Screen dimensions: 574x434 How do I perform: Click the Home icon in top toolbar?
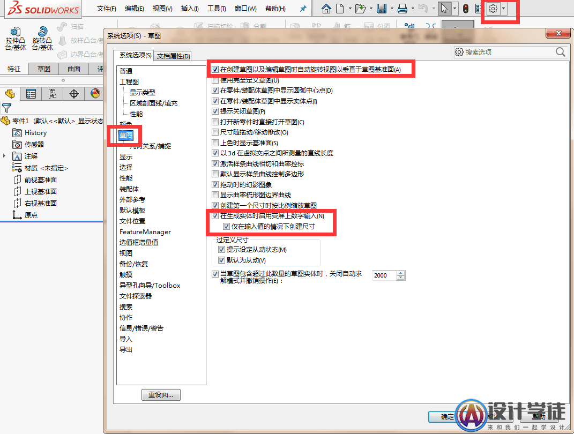tap(326, 9)
